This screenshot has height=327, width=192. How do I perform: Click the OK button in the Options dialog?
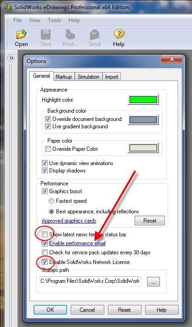[50, 310]
